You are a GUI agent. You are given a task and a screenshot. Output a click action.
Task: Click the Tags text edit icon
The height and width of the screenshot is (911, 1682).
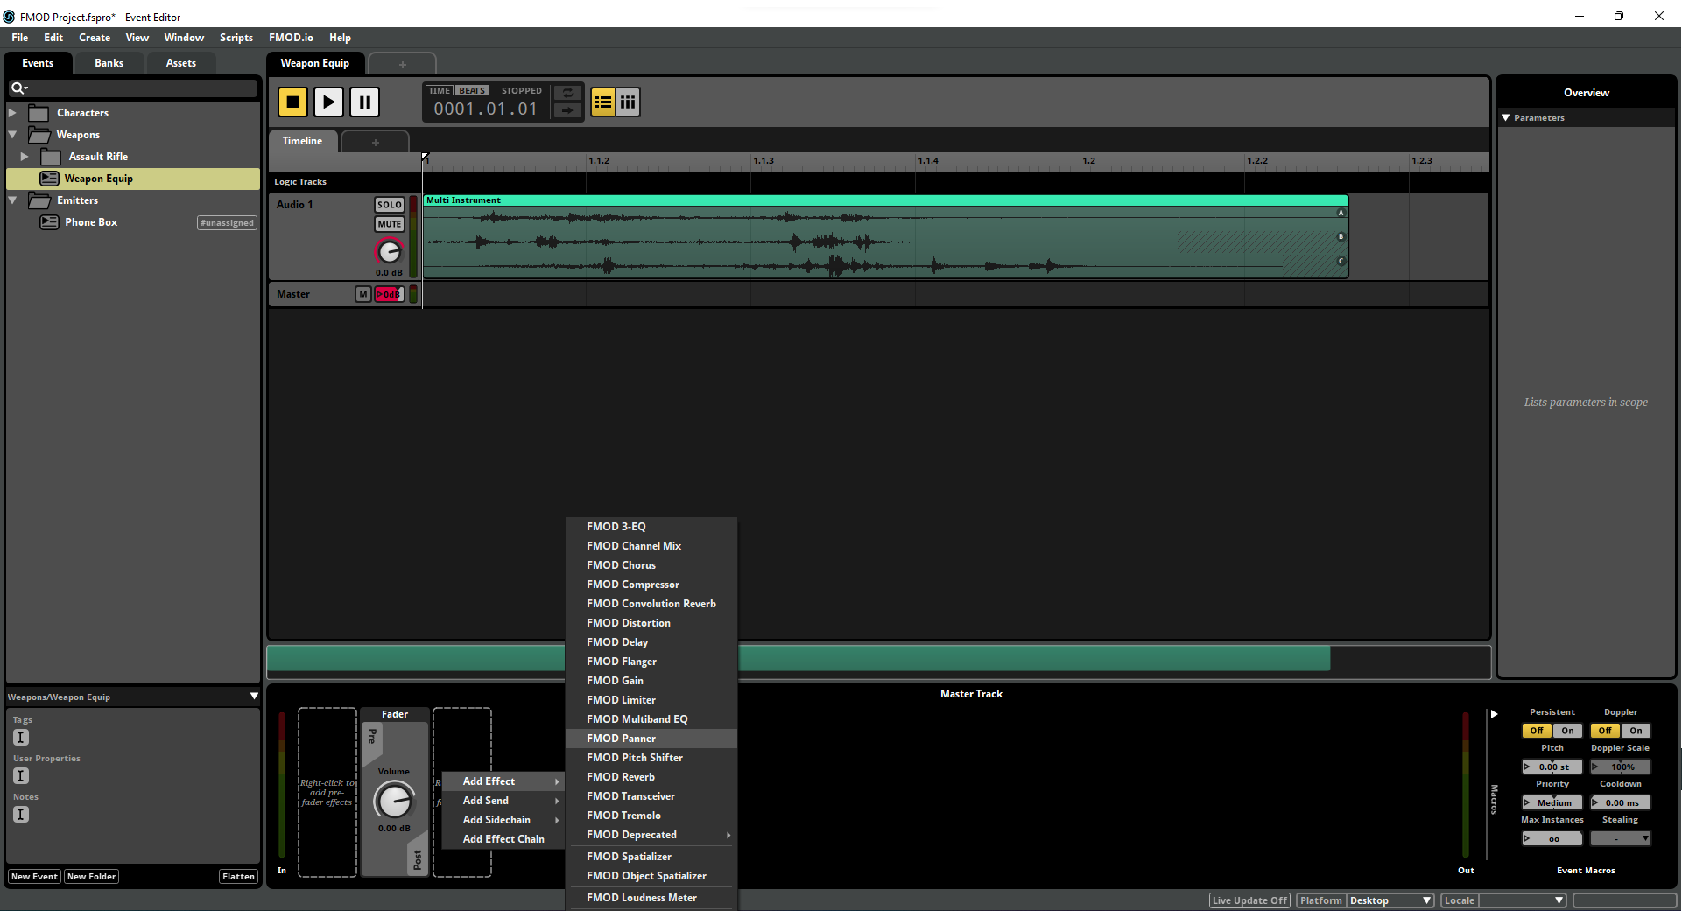pyautogui.click(x=21, y=738)
